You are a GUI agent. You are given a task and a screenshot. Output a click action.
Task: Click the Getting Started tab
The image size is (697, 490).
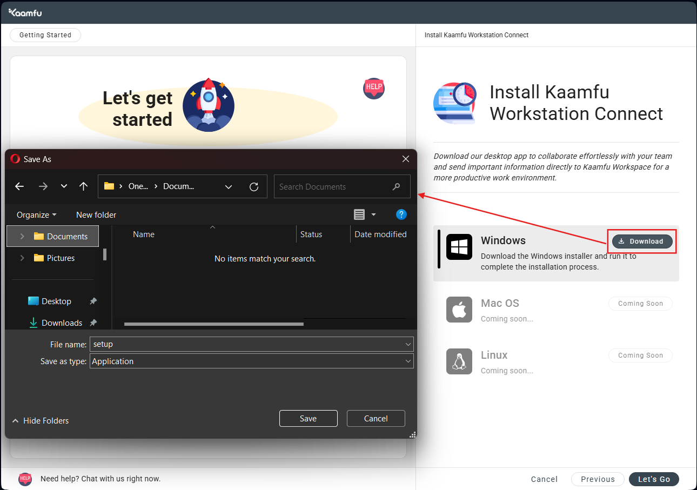coord(45,35)
